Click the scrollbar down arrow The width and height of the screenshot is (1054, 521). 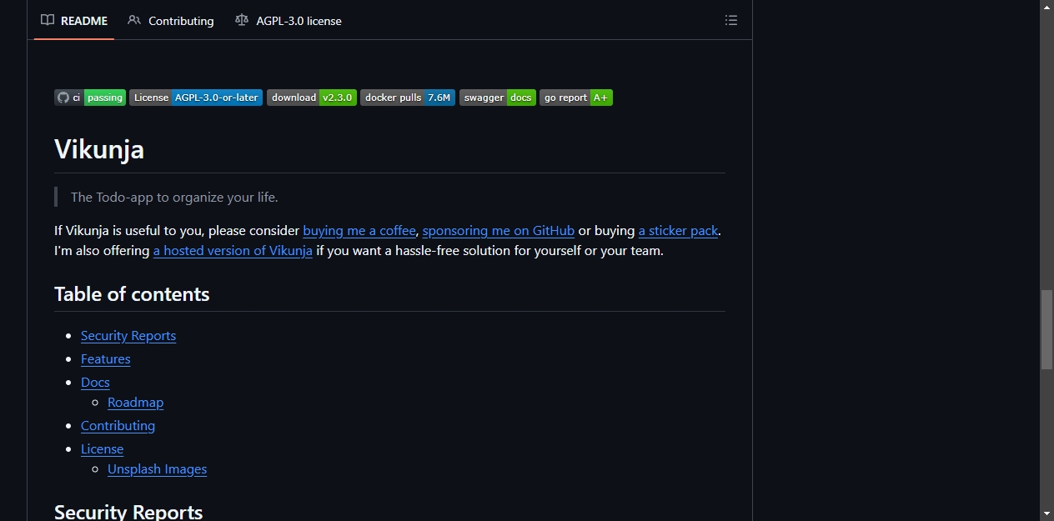click(x=1047, y=513)
